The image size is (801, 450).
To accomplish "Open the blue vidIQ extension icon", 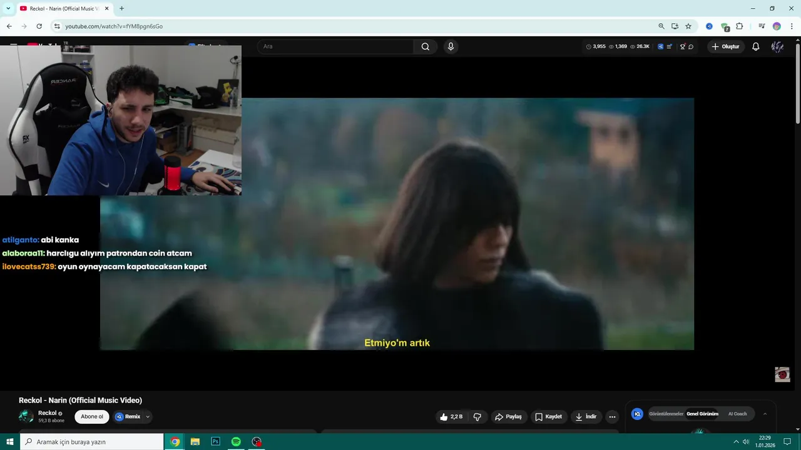I will point(709,26).
